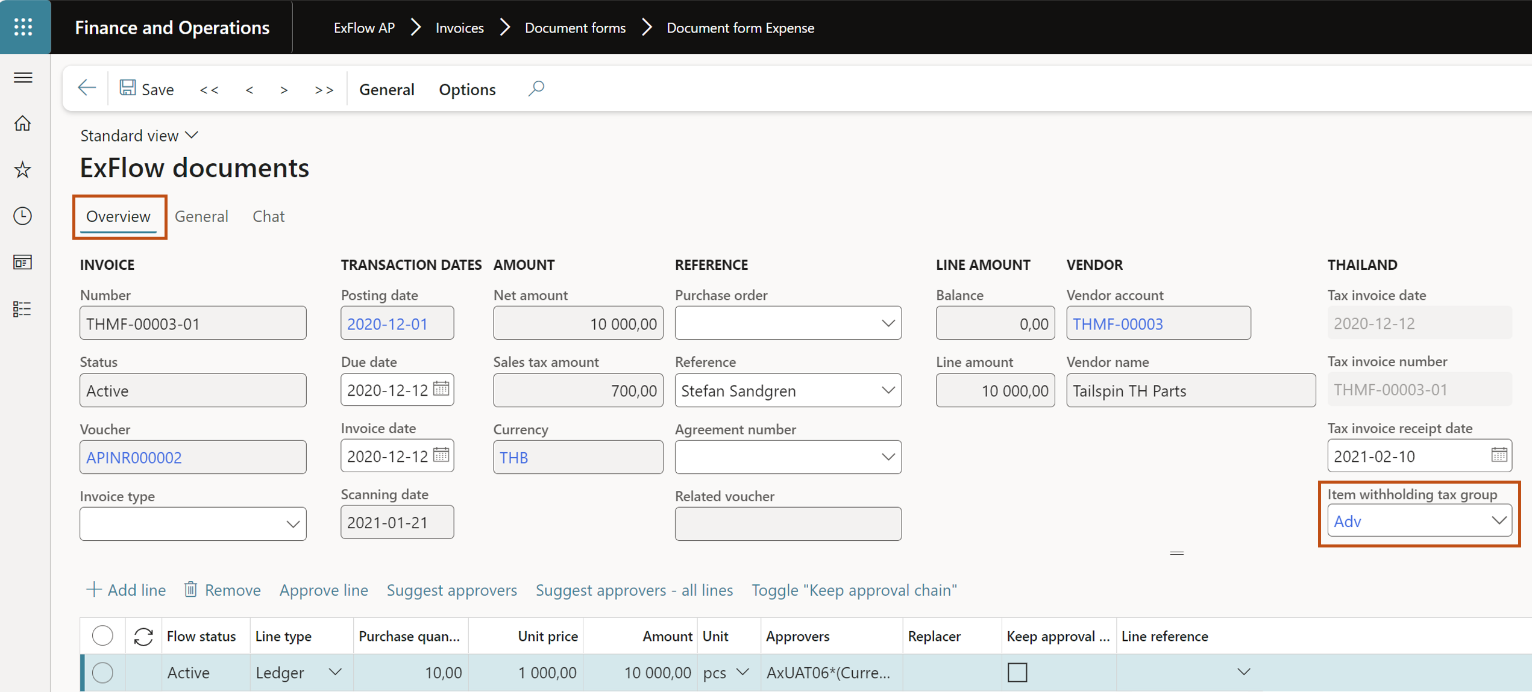1532x692 pixels.
Task: Click ExFlow AP breadcrumb
Action: pyautogui.click(x=364, y=28)
